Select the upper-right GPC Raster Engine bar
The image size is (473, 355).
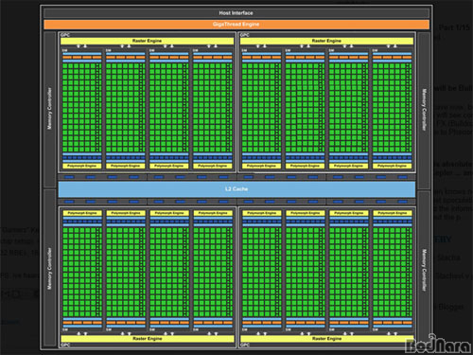tap(326, 41)
